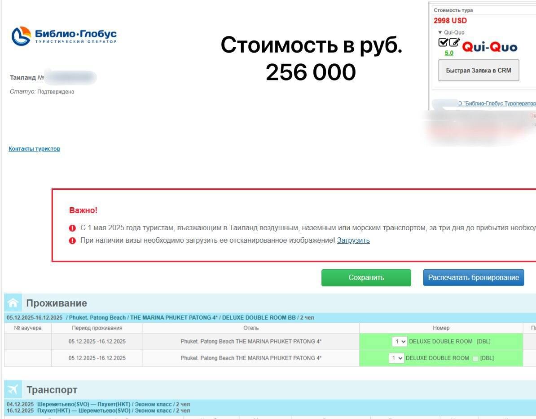Click the Номер column header
Image resolution: width=536 pixels, height=419 pixels.
click(441, 328)
